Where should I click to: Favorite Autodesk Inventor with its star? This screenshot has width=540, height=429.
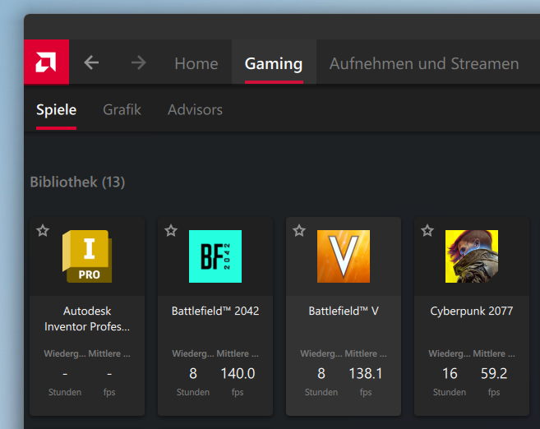point(43,230)
